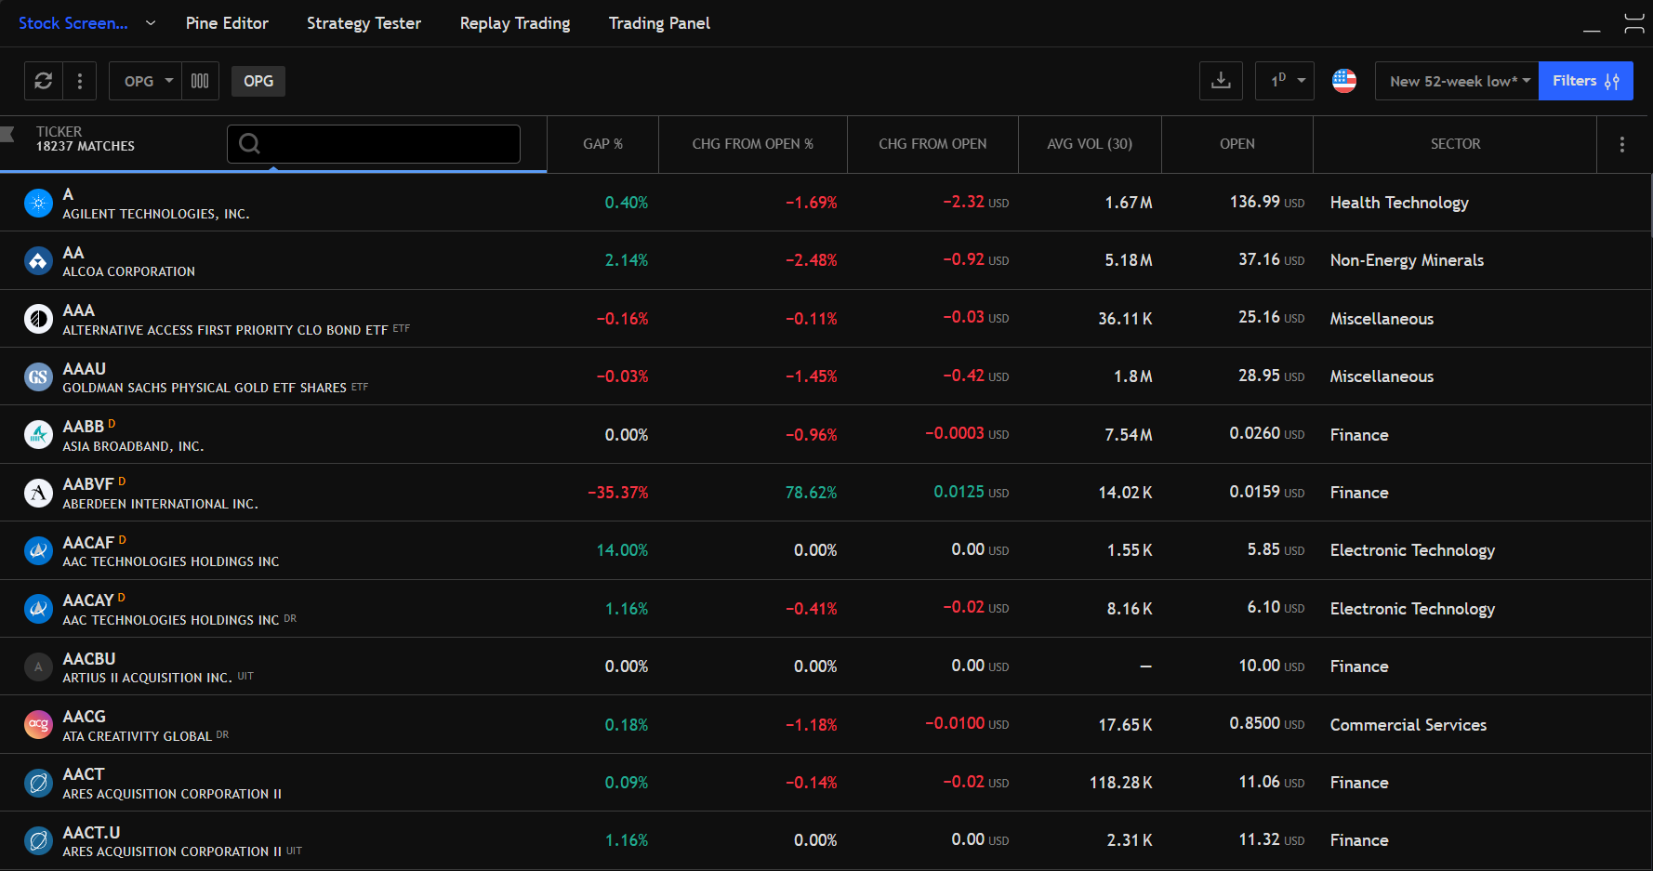Open Filters panel
1653x871 pixels.
[1586, 81]
